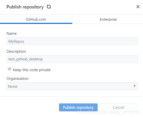This screenshot has height=117, width=143.
Task: Switch to the GitHub.com tab
Action: coord(36,19)
